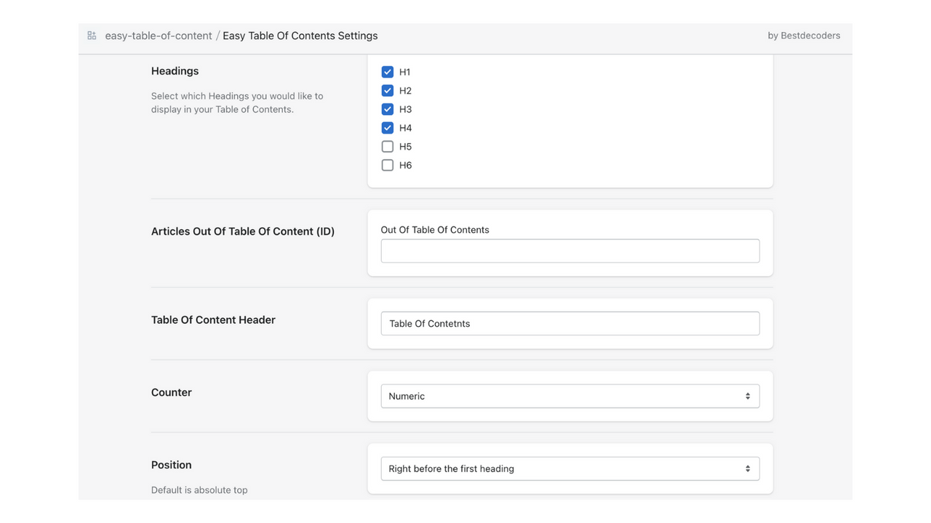Open the Counter dropdown showing Numeric
Screen dimensions: 931x523
(x=570, y=396)
